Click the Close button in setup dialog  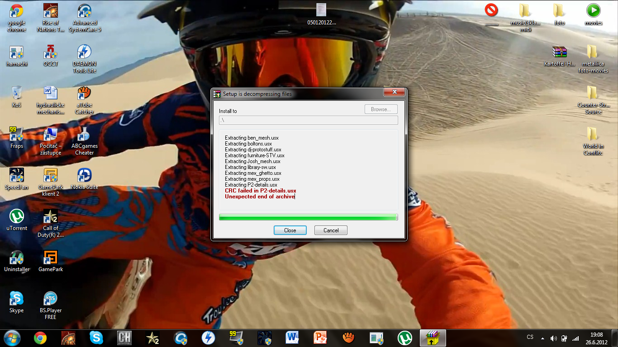click(290, 230)
